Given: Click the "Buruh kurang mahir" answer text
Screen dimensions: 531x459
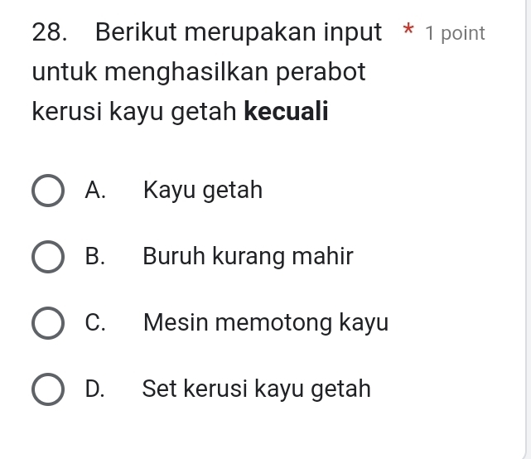Looking at the screenshot, I should coord(248,257).
